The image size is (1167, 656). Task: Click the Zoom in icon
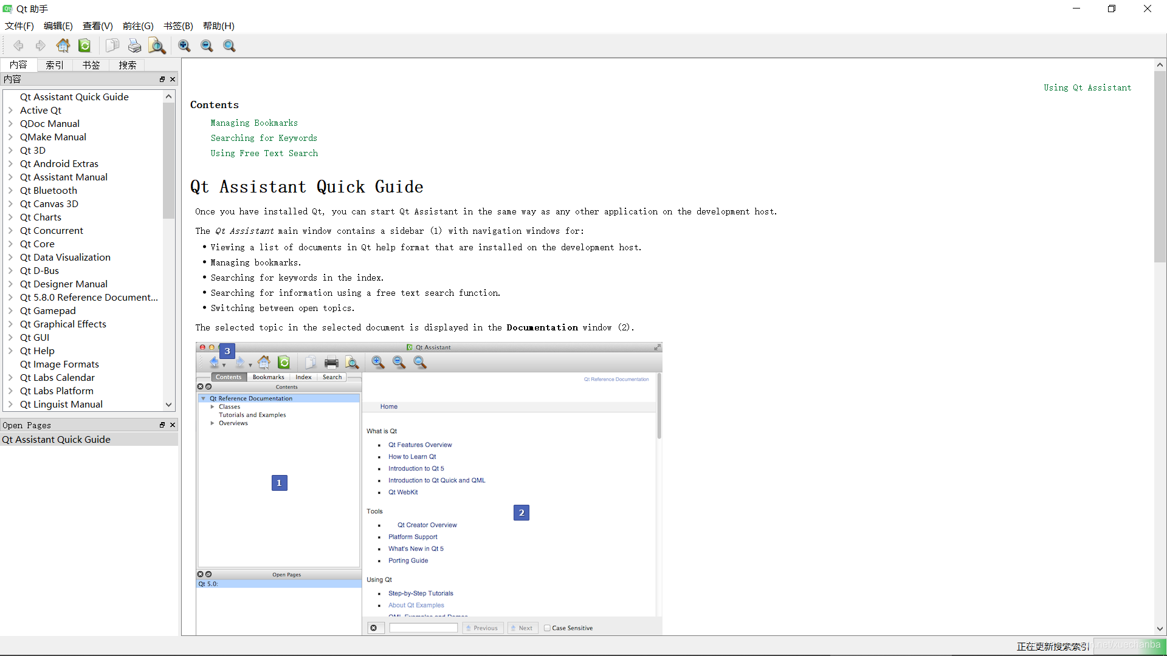[184, 46]
